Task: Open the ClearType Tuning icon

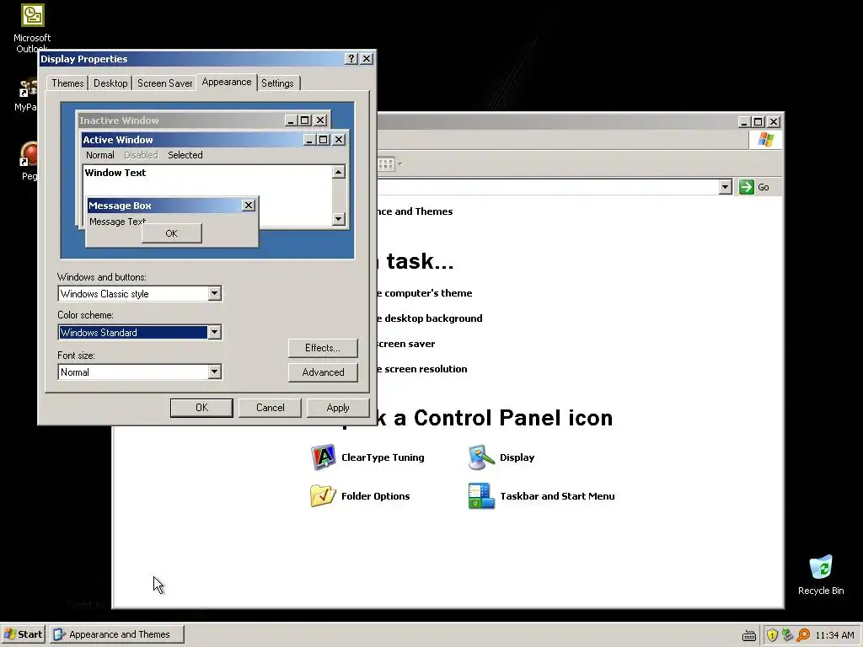Action: click(x=324, y=457)
